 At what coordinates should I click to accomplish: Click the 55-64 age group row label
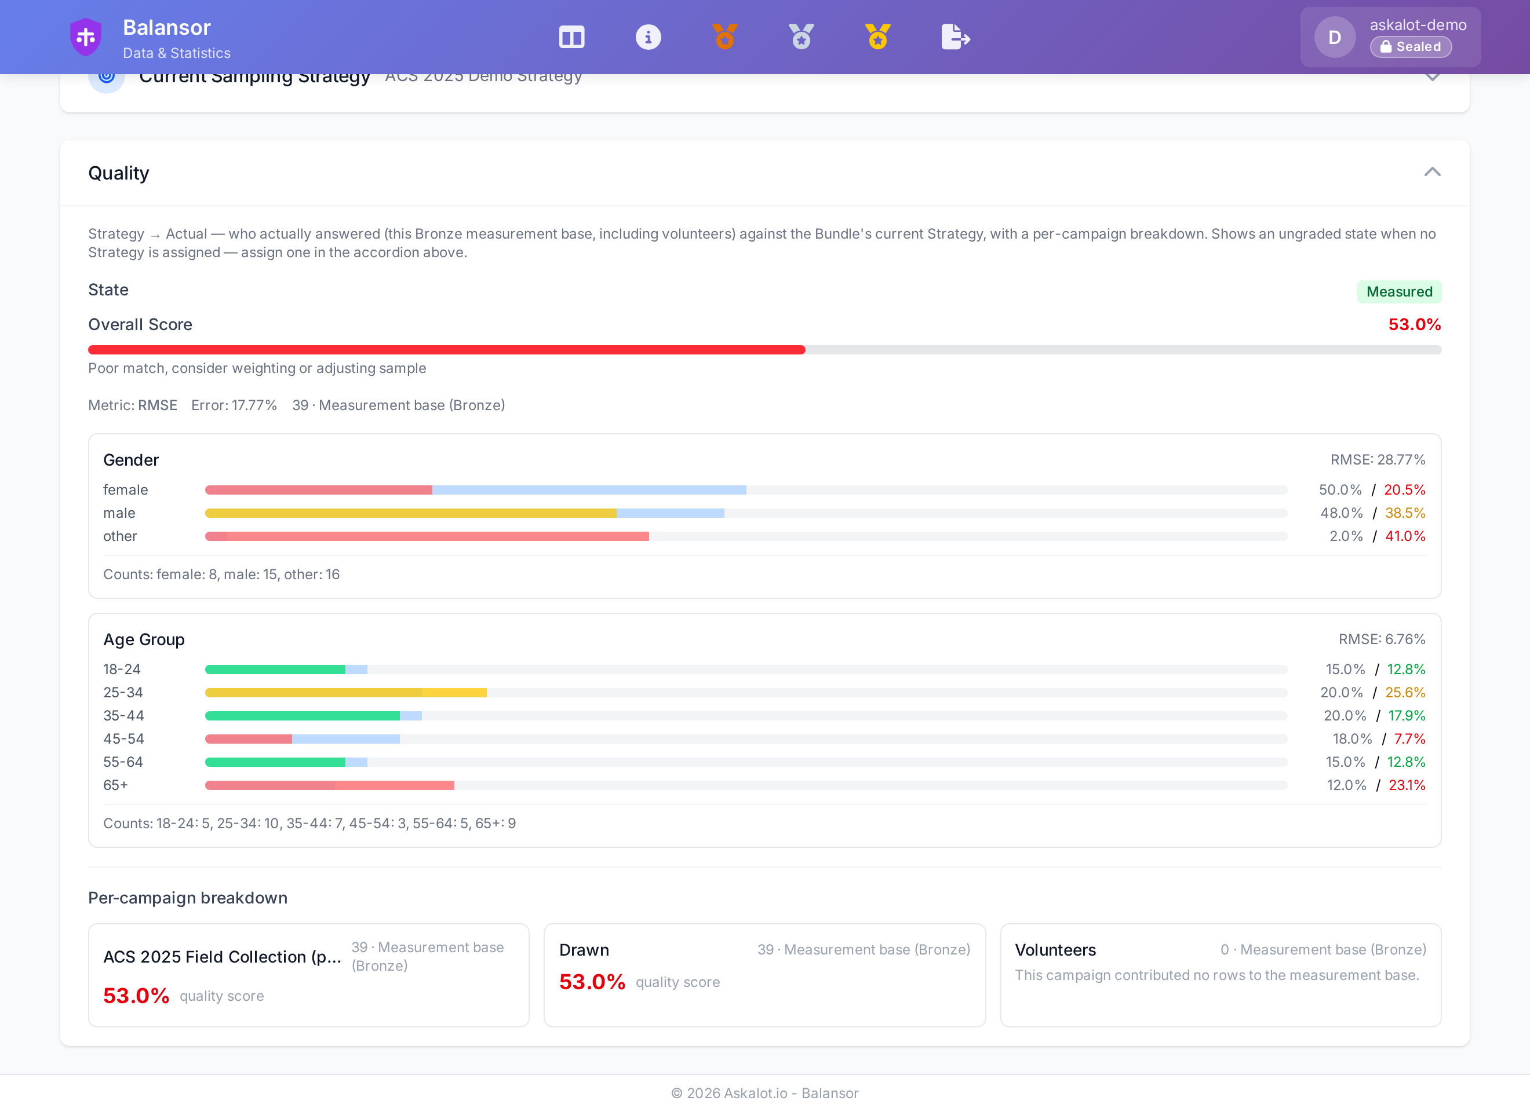coord(123,762)
